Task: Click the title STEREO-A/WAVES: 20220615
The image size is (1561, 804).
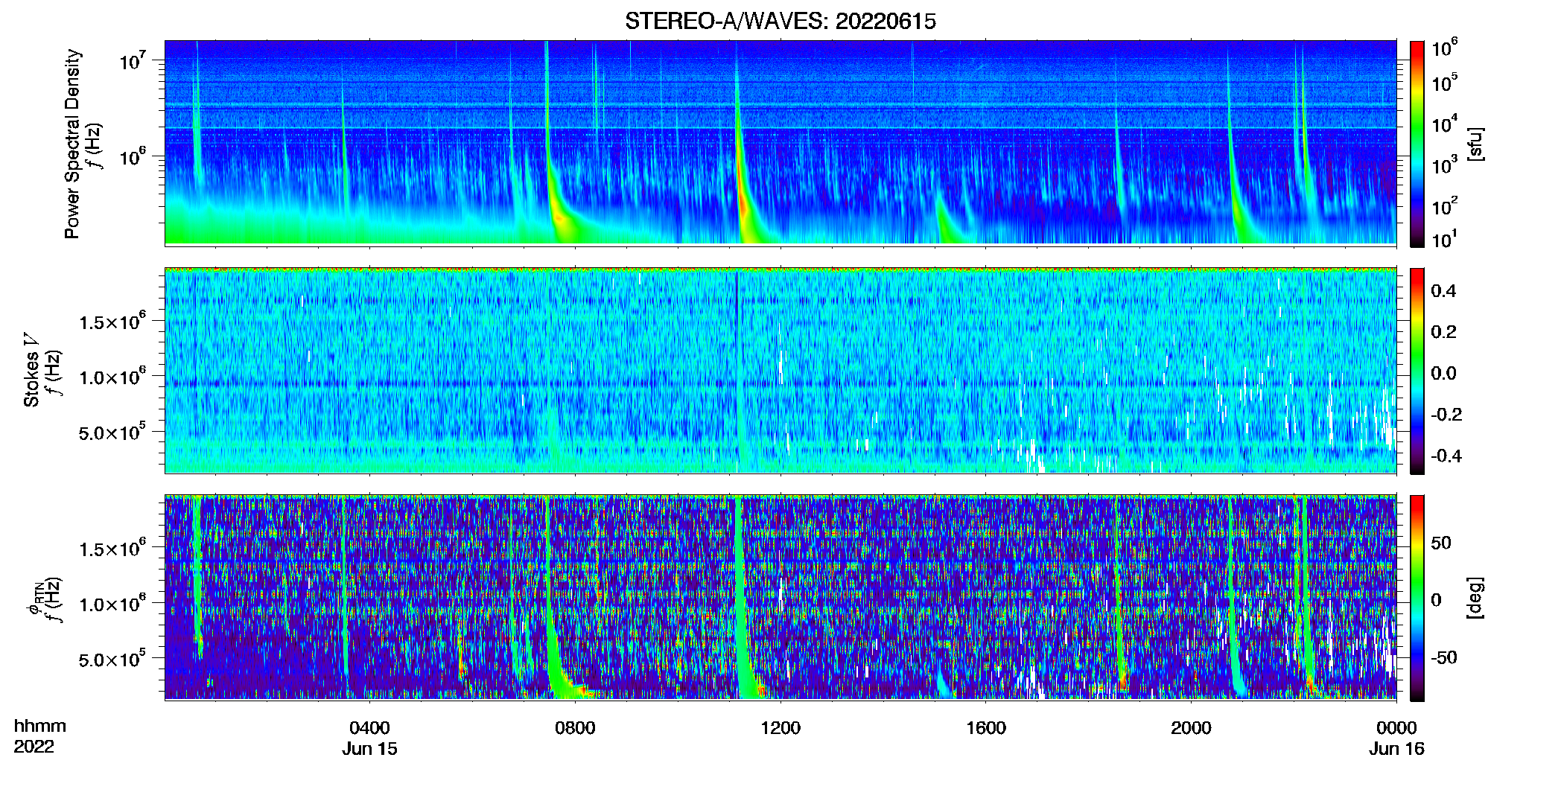Action: (780, 22)
